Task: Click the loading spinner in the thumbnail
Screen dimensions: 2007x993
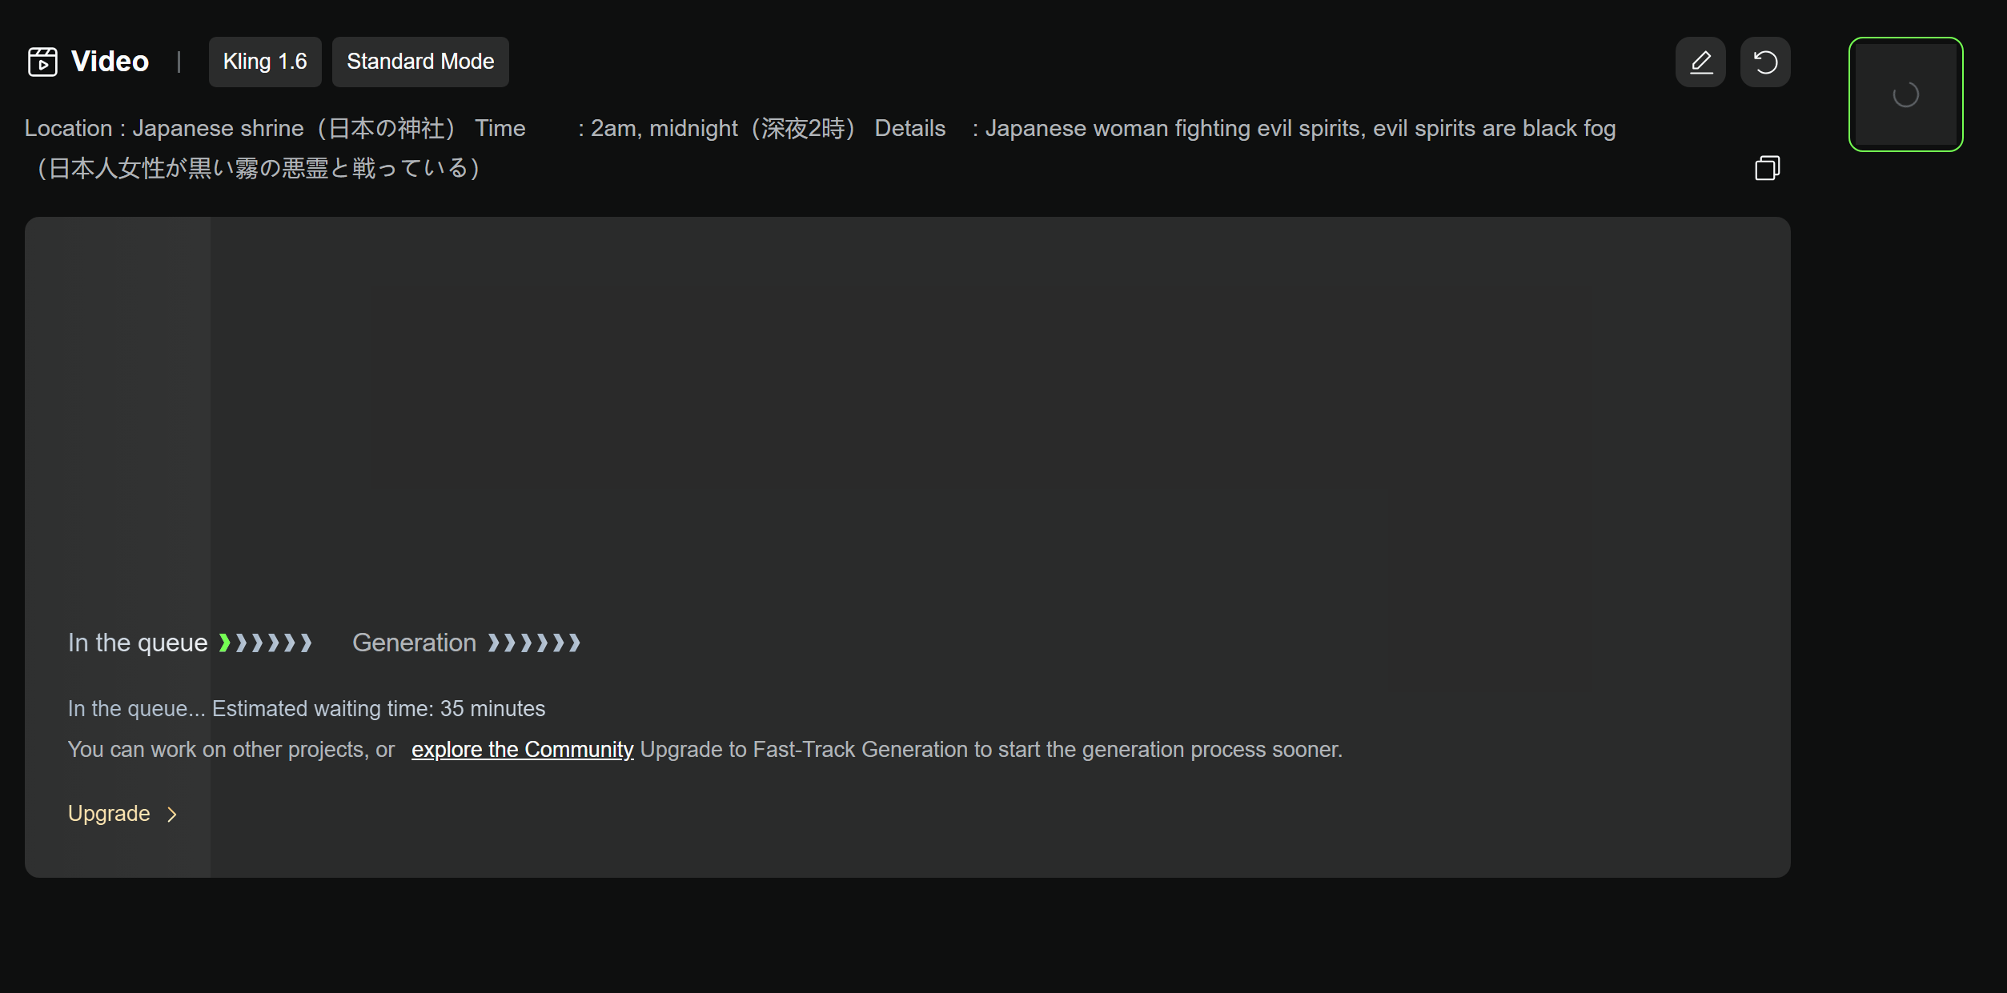Action: click(x=1905, y=95)
